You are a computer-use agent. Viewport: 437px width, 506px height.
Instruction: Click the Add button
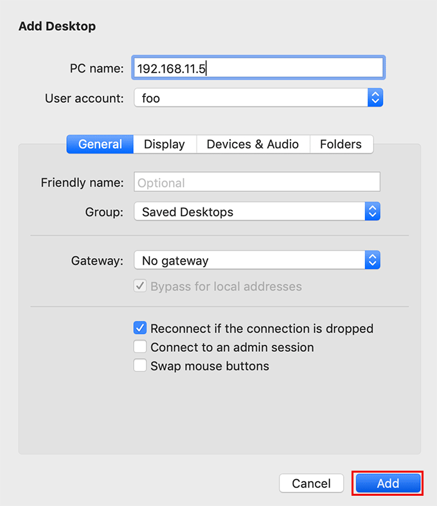tap(388, 484)
